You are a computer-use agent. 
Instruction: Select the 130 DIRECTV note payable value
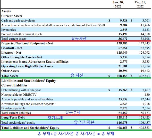(x=147, y=95)
